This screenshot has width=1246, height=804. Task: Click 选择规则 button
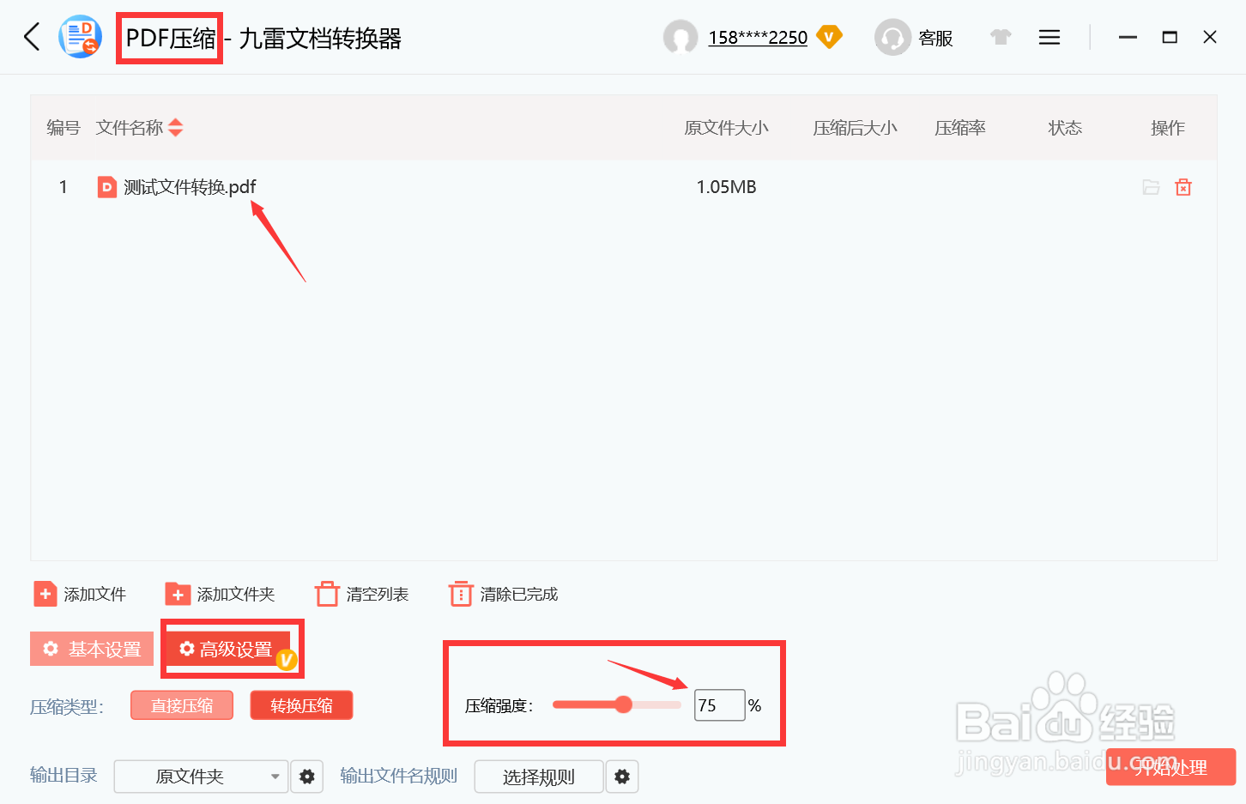539,777
